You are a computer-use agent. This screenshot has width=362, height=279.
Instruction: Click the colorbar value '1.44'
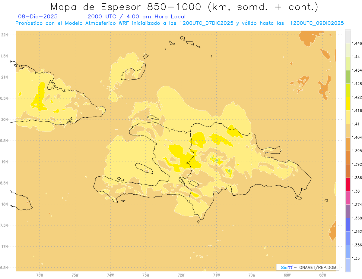(356, 57)
